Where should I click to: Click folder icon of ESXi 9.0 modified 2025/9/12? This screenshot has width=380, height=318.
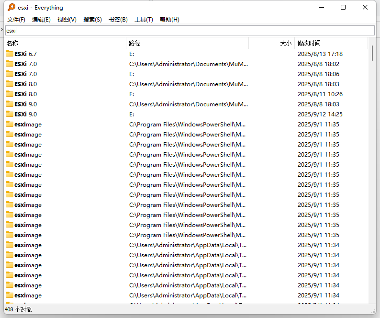pos(10,114)
